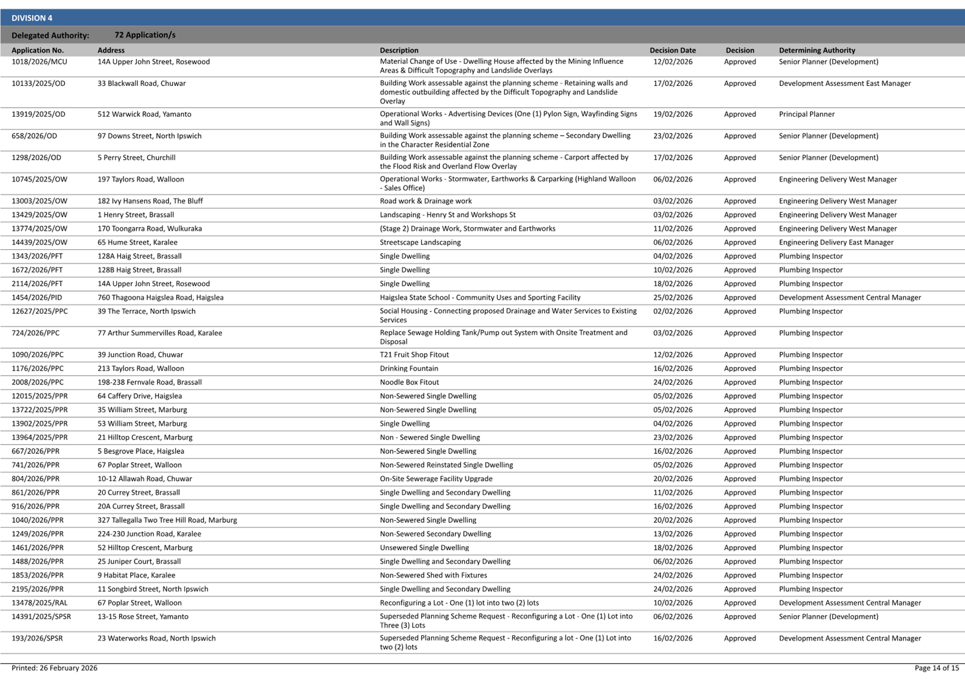Select the Drinking Fountain description
This screenshot has width=965, height=682.
[409, 368]
